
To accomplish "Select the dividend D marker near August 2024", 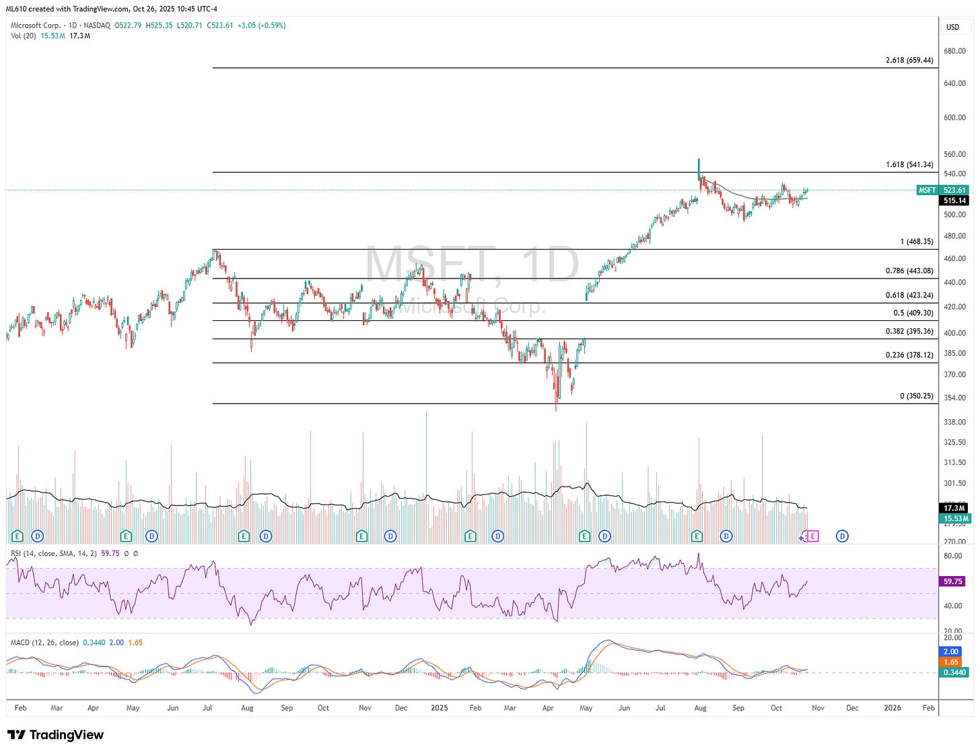I will tap(266, 536).
